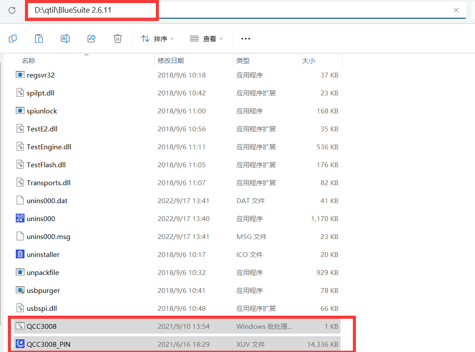This screenshot has height=352, width=475.
Task: Click the Rename toolbar icon
Action: point(65,39)
